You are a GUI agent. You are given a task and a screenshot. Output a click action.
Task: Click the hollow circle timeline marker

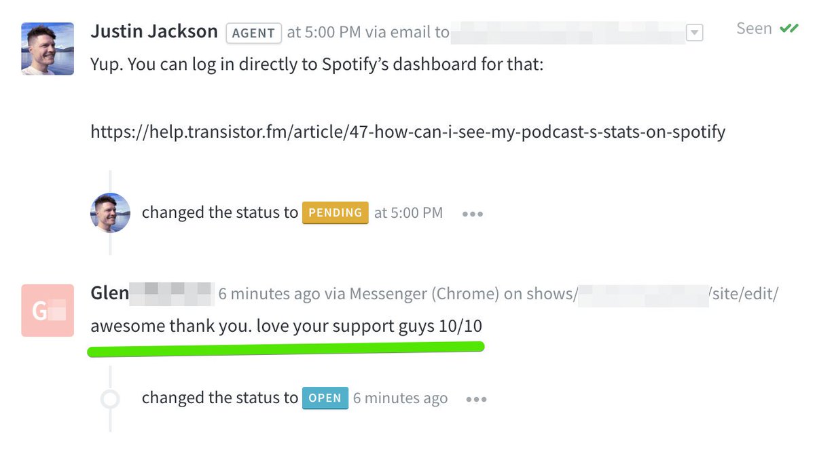(x=110, y=399)
